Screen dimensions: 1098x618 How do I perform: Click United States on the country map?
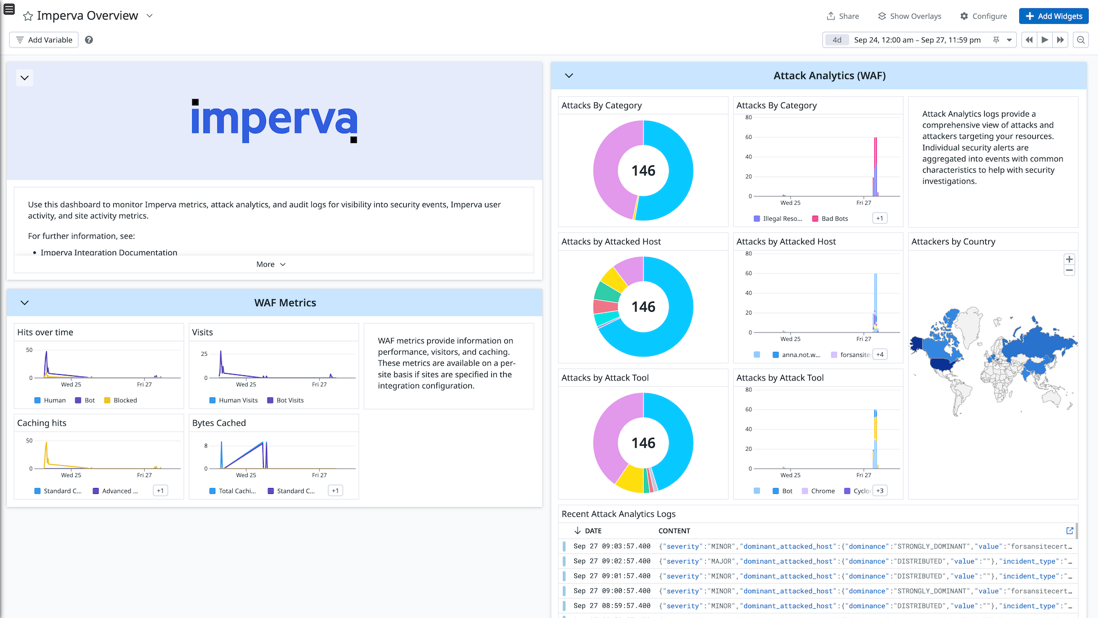(x=941, y=364)
